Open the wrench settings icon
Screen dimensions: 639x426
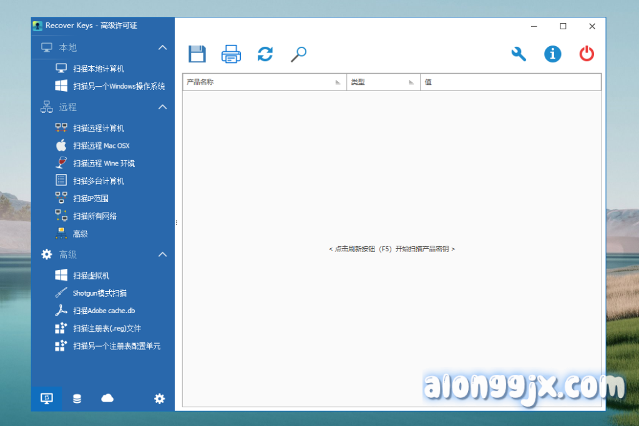coord(519,54)
